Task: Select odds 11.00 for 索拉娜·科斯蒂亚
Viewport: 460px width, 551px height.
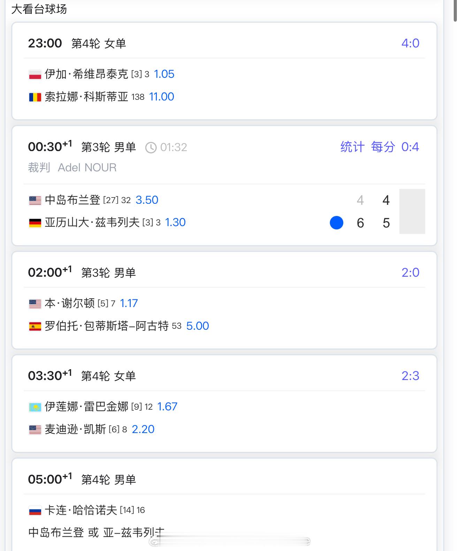Action: click(161, 97)
